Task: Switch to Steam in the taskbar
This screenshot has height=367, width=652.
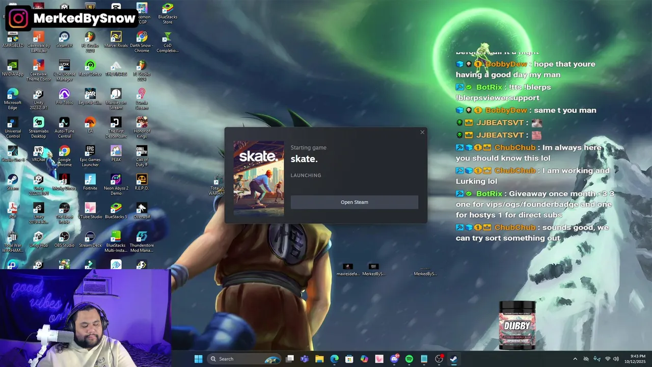Action: [453, 359]
